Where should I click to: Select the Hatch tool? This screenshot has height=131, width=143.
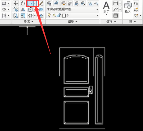coord(4,16)
